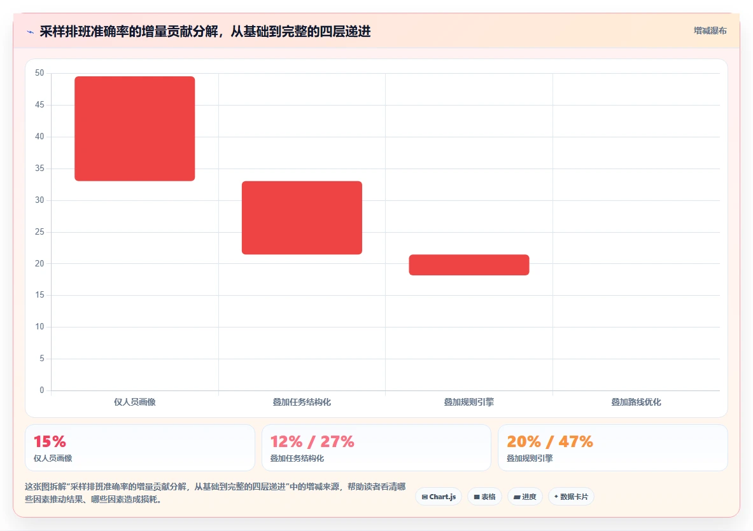Click the 数据卡片 tag
The image size is (753, 531).
[571, 497]
